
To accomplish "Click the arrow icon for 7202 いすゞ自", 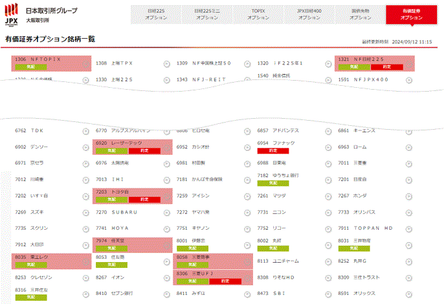I will point(86,196).
